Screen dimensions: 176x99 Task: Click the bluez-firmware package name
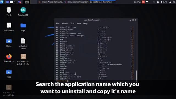[x=67, y=46]
